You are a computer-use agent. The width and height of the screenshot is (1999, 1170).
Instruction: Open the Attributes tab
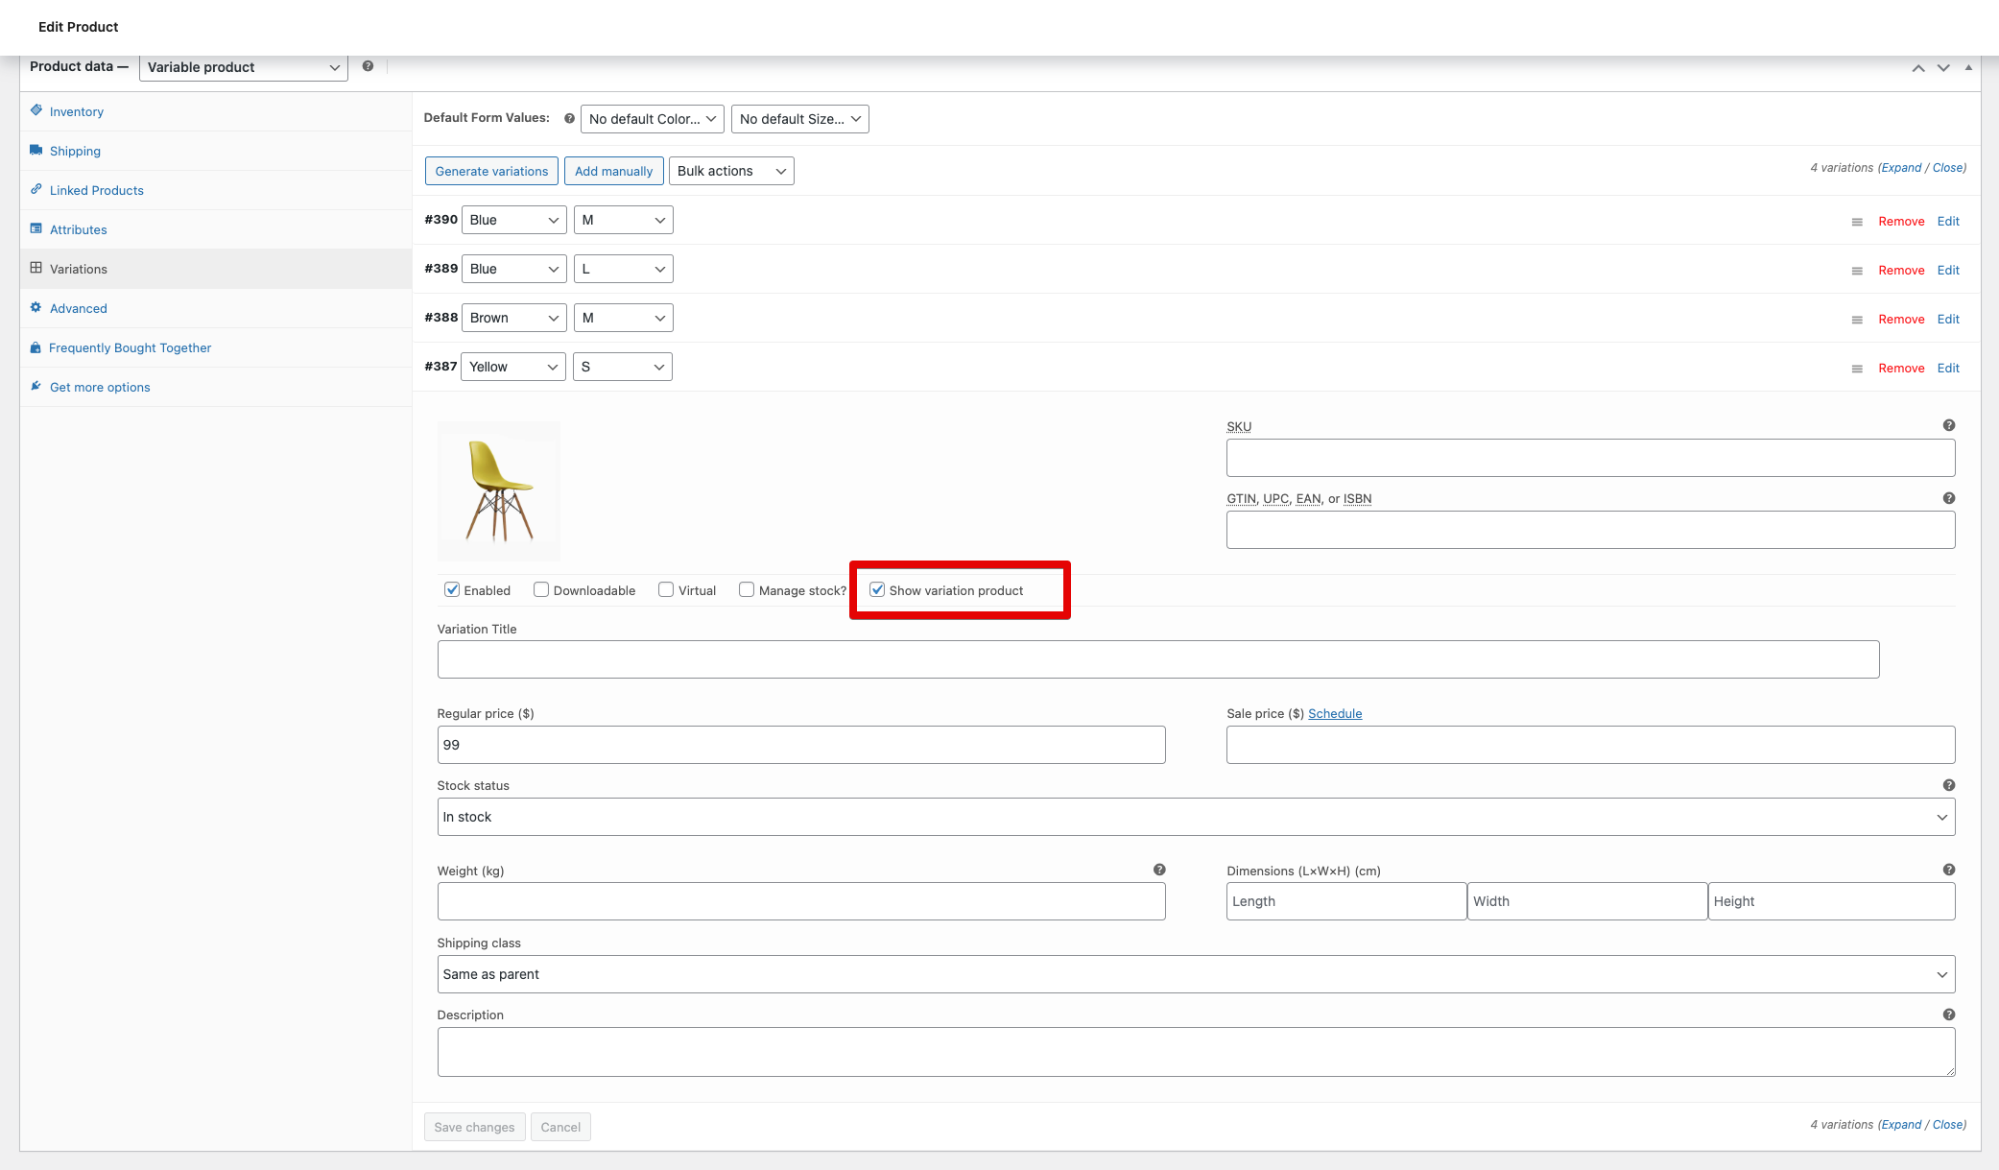coord(78,229)
